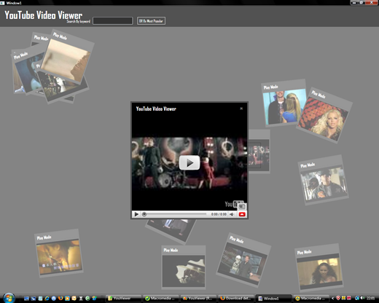Expand hidden system tray icons arrow

[332, 298]
